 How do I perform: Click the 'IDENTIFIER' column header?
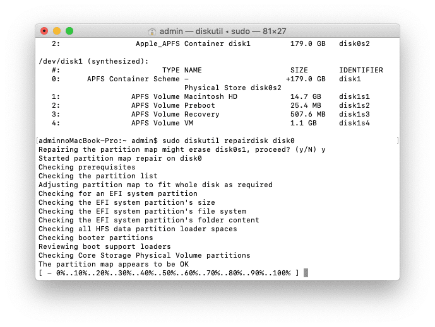(361, 70)
